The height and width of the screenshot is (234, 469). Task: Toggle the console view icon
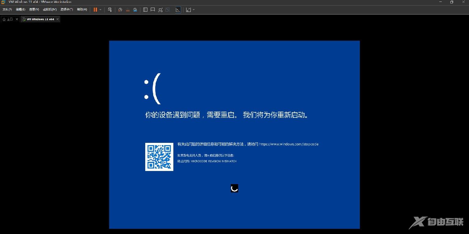(x=178, y=10)
